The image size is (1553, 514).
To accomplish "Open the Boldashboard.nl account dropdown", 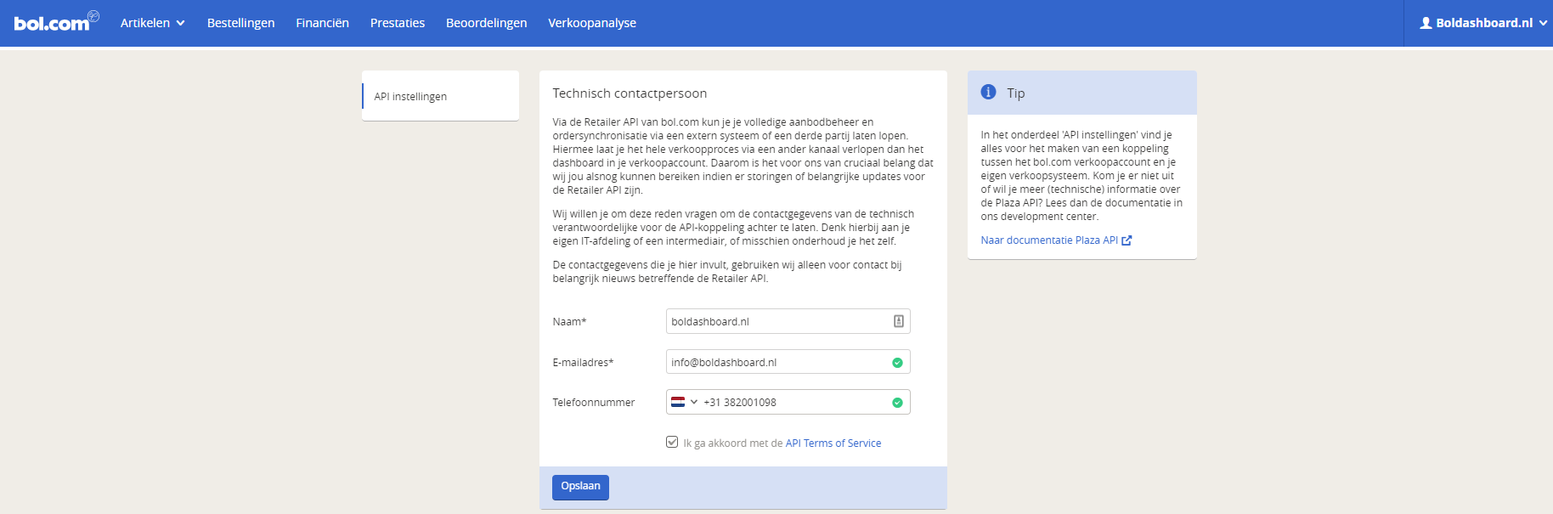I will (1483, 23).
